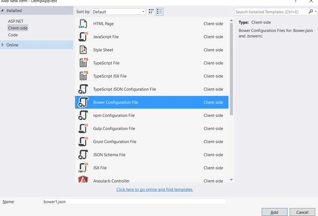Select npm Configuration File text
The image size is (318, 216).
click(x=114, y=115)
